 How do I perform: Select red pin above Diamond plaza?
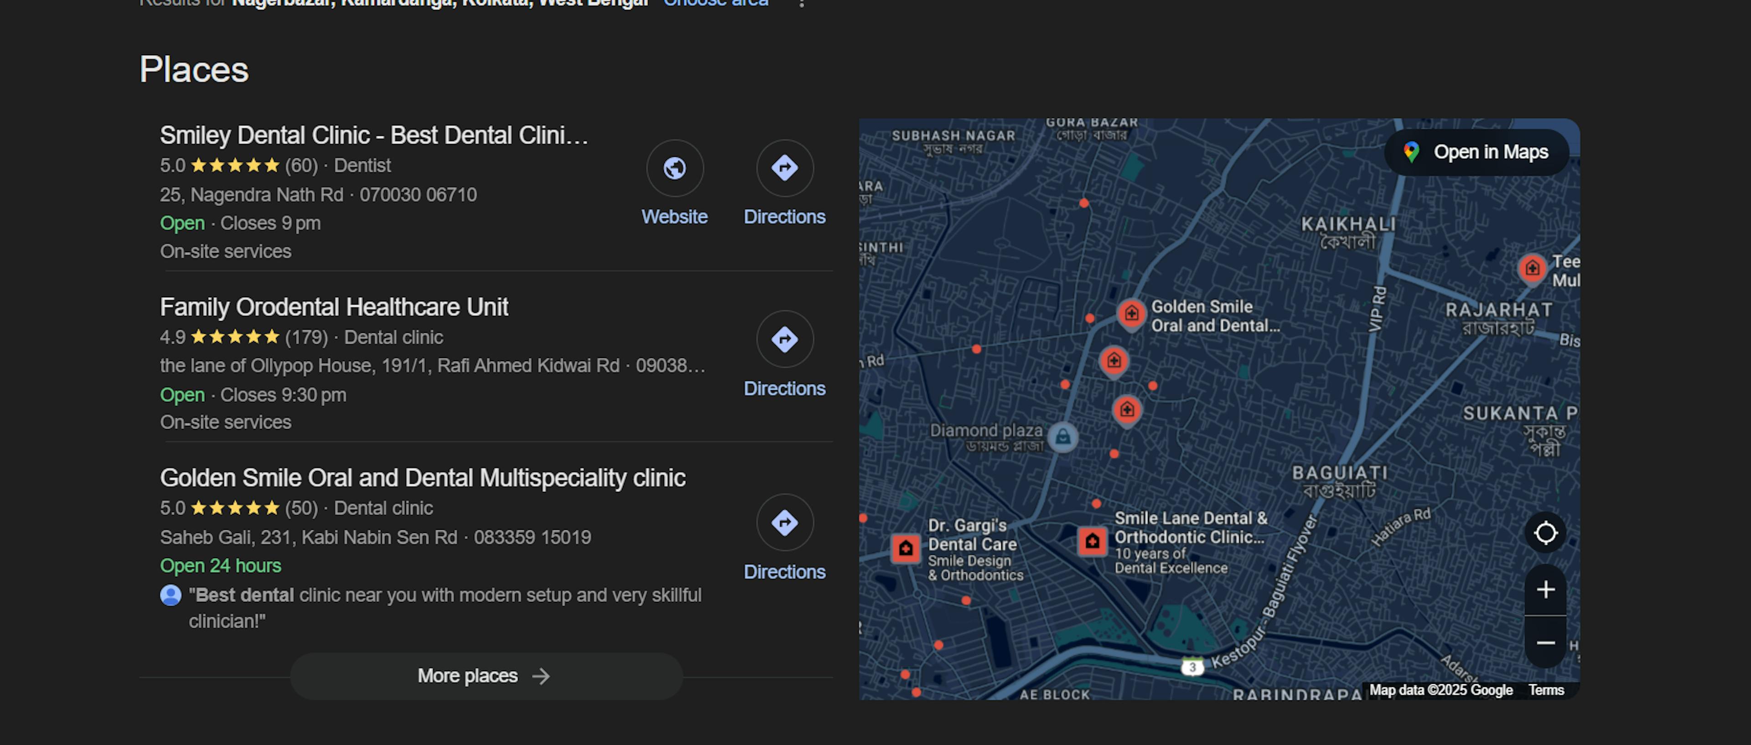[x=1127, y=410]
